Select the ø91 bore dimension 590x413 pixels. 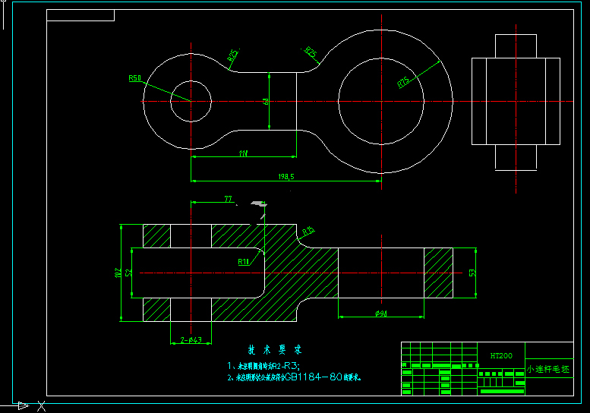380,314
